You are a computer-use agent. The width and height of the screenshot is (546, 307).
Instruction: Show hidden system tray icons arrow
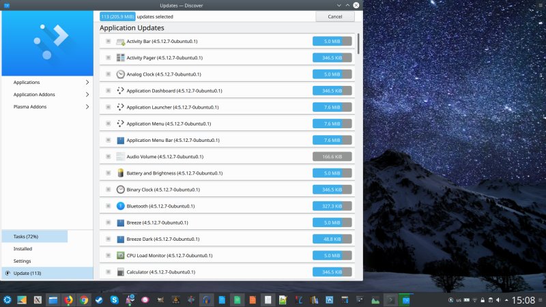[506, 300]
